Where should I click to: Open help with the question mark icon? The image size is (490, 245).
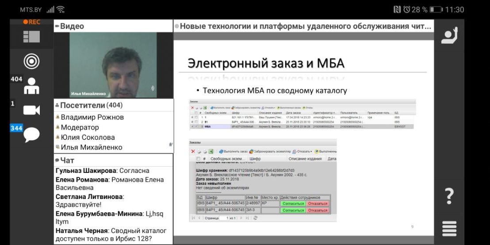coord(449,195)
